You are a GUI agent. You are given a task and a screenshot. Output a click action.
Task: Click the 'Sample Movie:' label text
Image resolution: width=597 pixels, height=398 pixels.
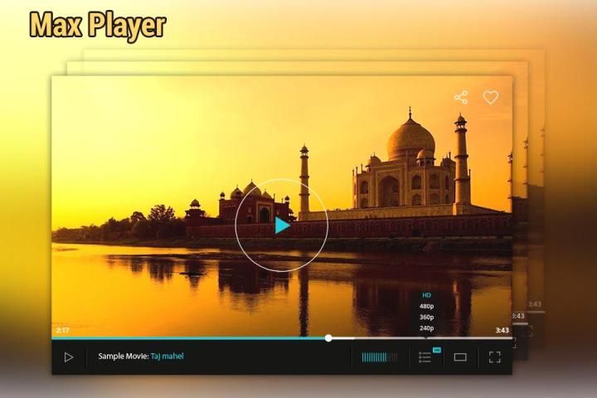coord(123,357)
